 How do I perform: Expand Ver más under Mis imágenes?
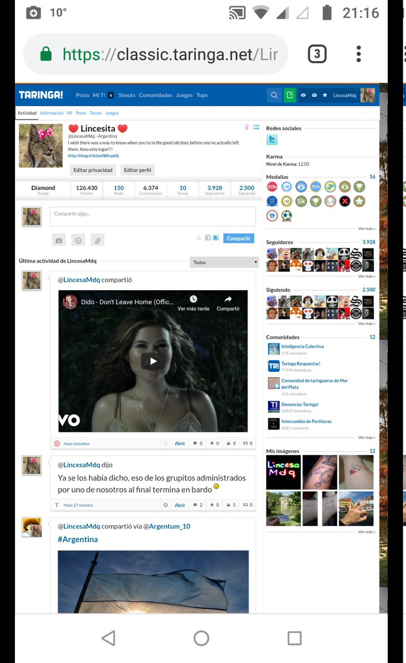pos(366,532)
